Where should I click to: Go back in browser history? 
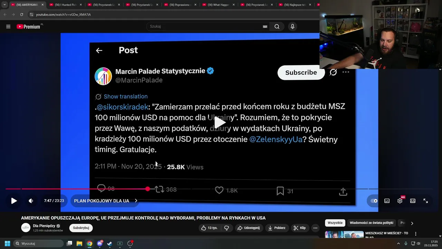coord(5,15)
